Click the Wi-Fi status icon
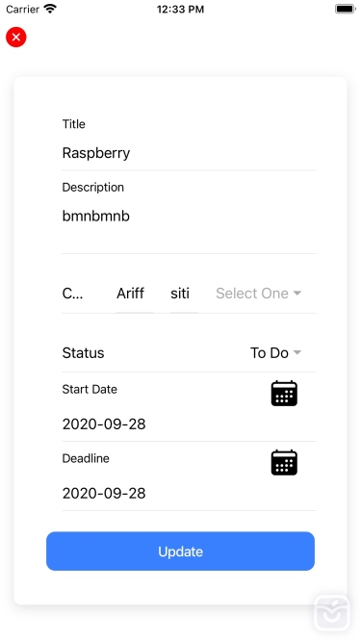 50,9
